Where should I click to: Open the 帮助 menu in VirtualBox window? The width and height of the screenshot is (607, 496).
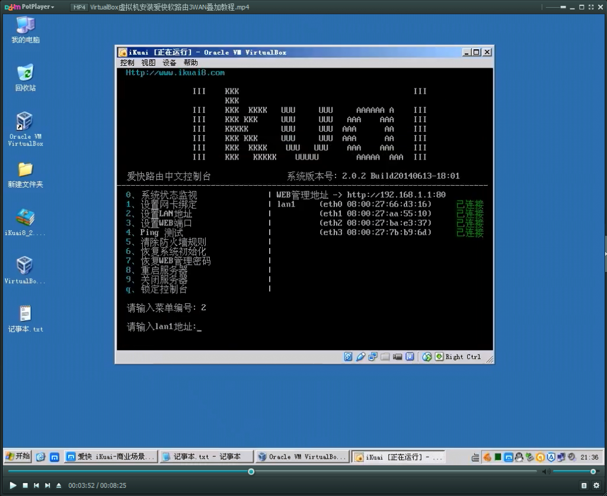(x=190, y=63)
